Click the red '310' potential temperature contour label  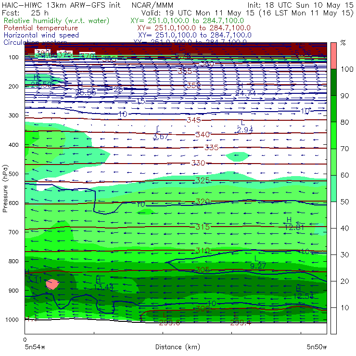click(x=203, y=251)
